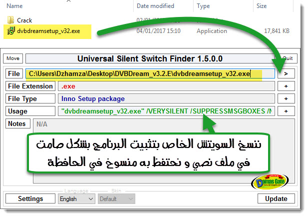
Task: Open the Default skin dropdown
Action: click(116, 199)
